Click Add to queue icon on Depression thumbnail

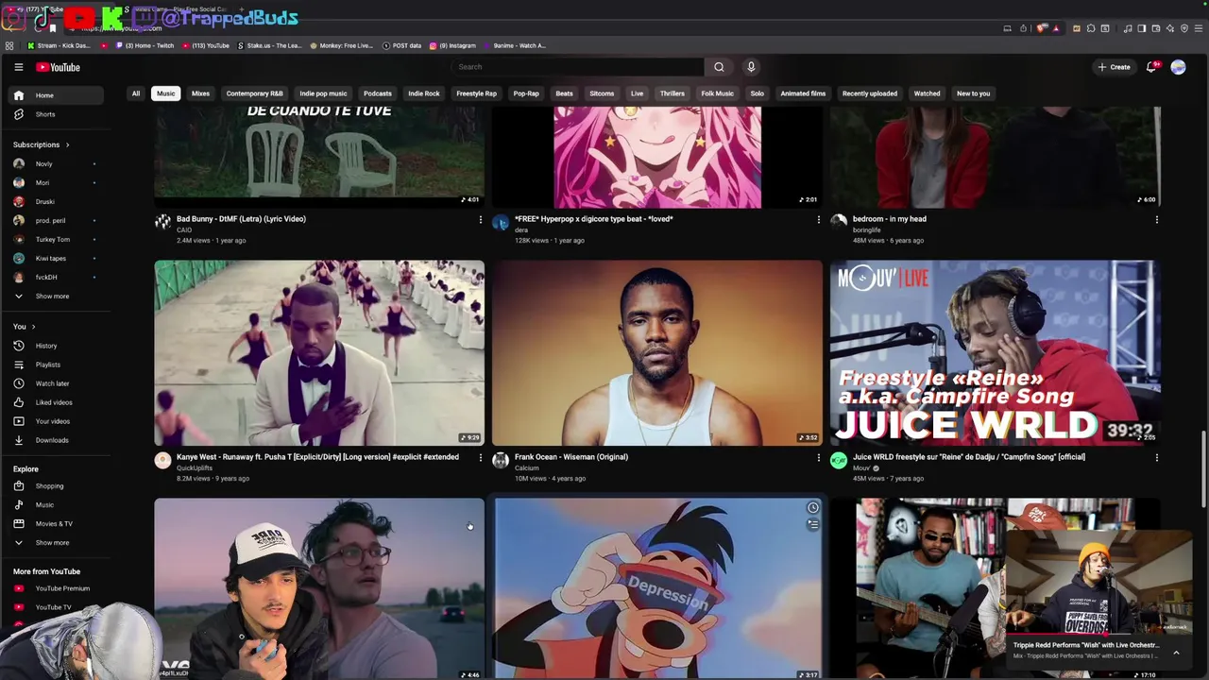pos(812,524)
